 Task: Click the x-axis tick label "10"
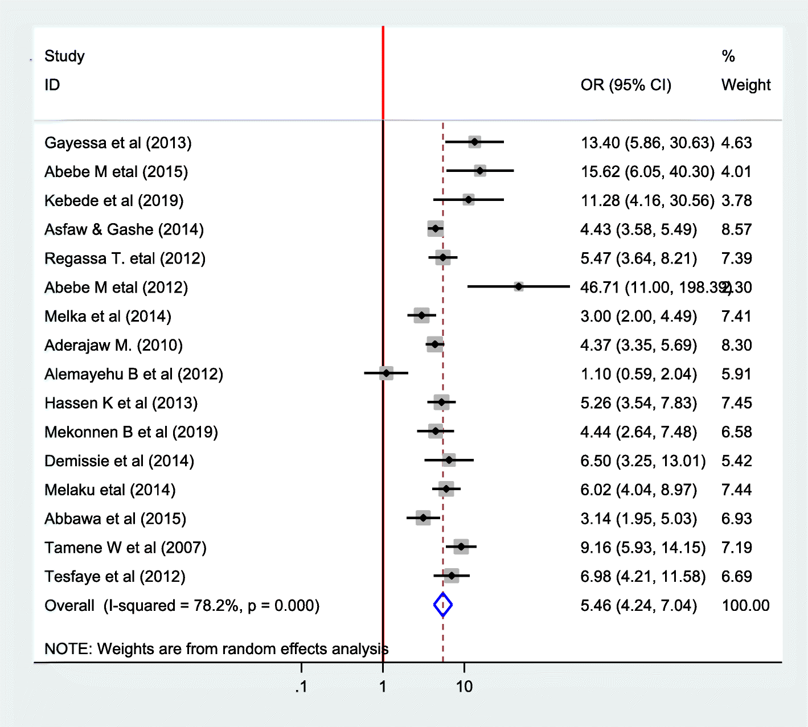tap(465, 687)
